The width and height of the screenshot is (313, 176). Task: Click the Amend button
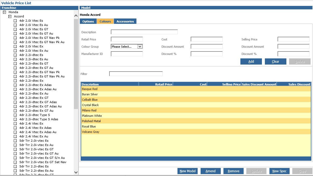click(x=211, y=171)
